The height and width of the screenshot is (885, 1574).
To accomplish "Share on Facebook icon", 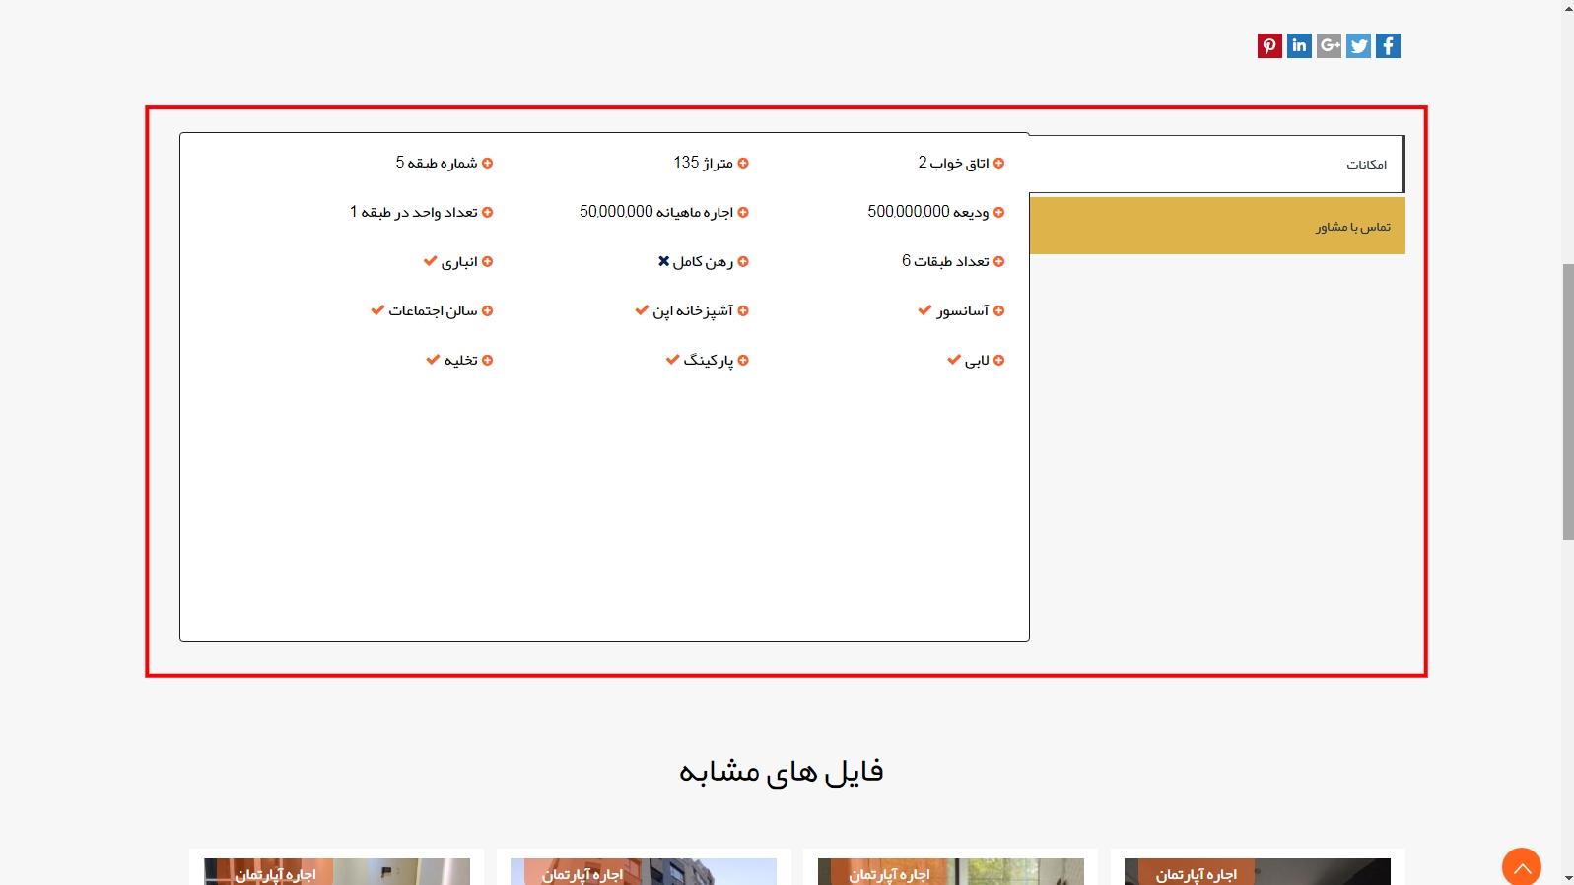I will (1388, 45).
